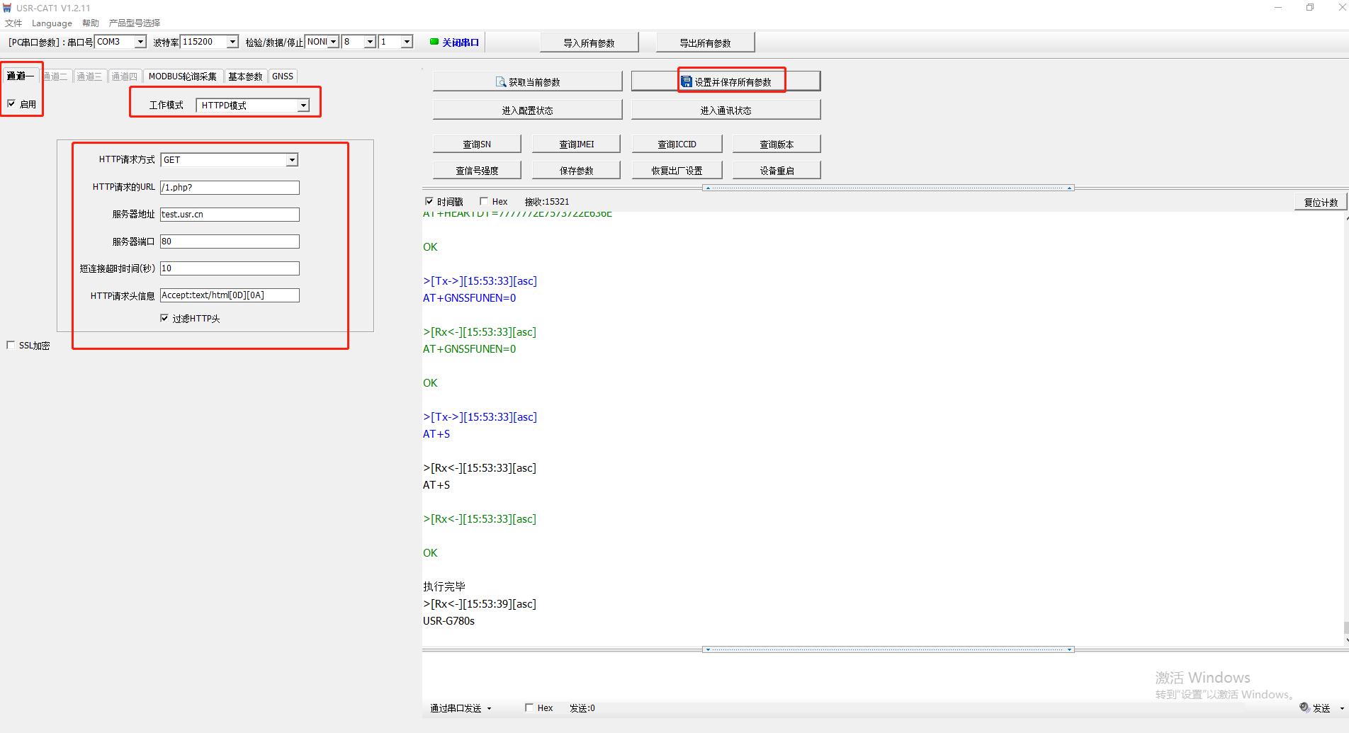Click the USR-CAT1 app icon in title bar

point(7,8)
